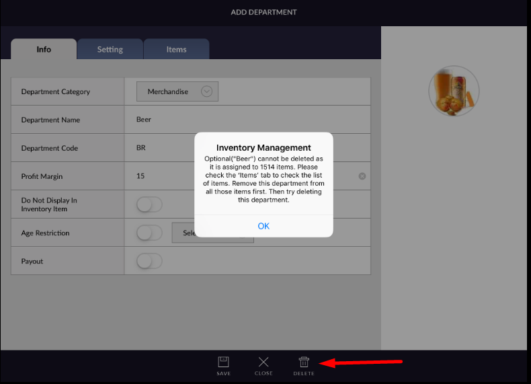The width and height of the screenshot is (531, 384).
Task: Click the Delete trash can icon
Action: 304,362
